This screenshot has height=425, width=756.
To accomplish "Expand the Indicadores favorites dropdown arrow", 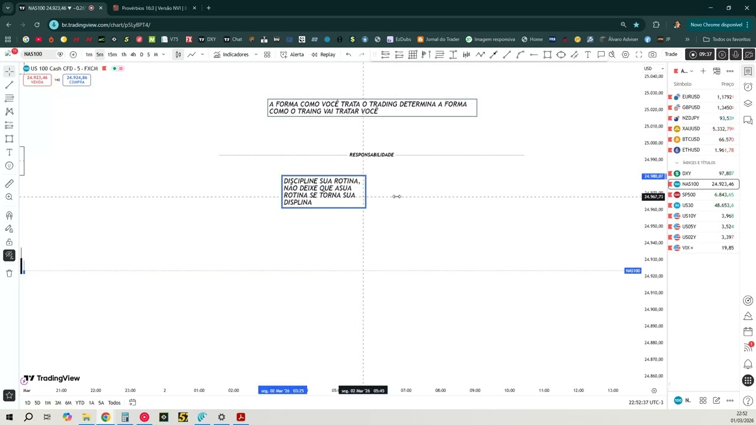I will [256, 54].
